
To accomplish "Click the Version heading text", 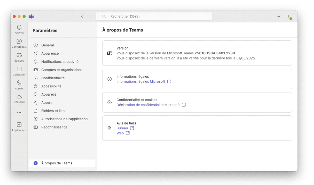I will [122, 48].
